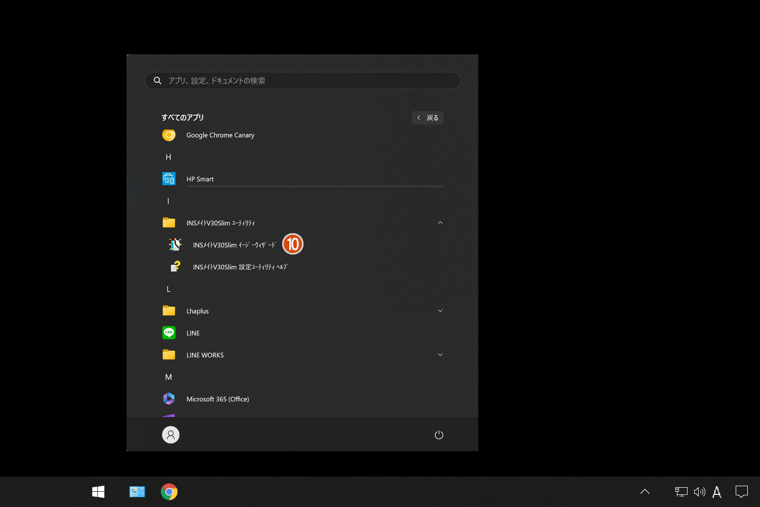Open the network status tray icon
Screen dimensions: 760x507
coord(681,492)
